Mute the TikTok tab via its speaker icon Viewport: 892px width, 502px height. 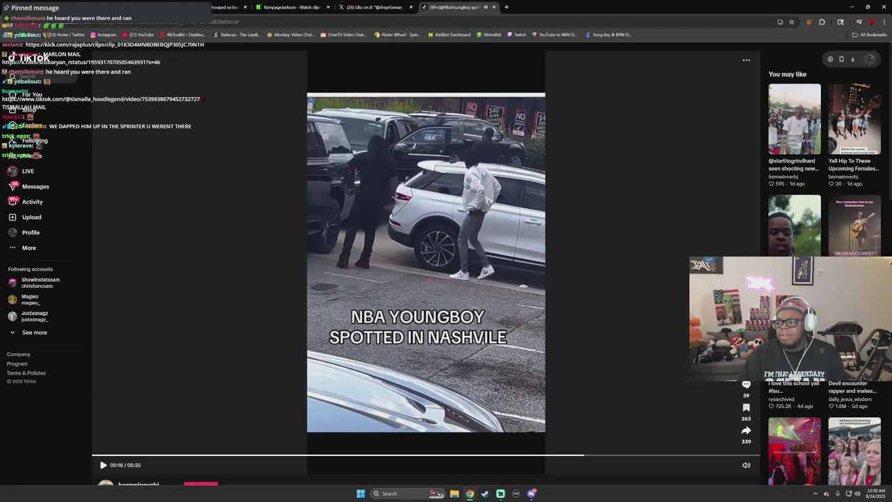(486, 7)
